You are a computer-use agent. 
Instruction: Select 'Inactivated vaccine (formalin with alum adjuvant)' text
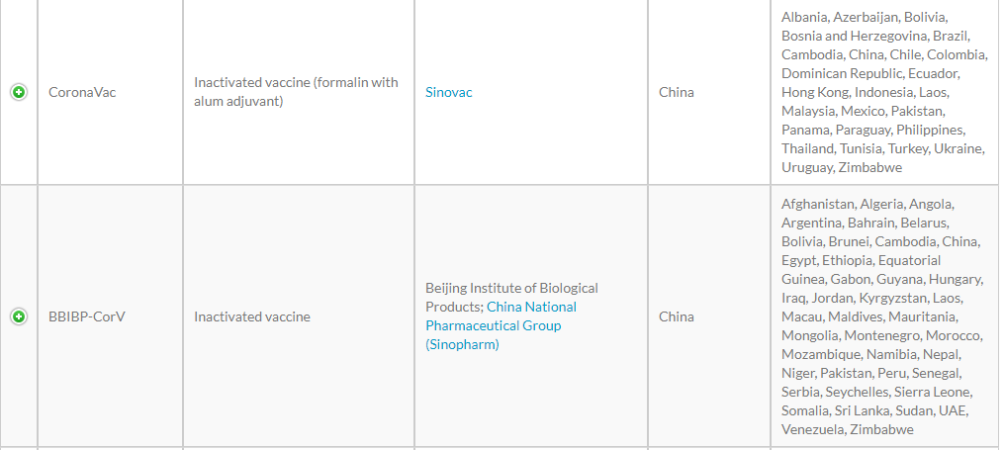tap(296, 92)
